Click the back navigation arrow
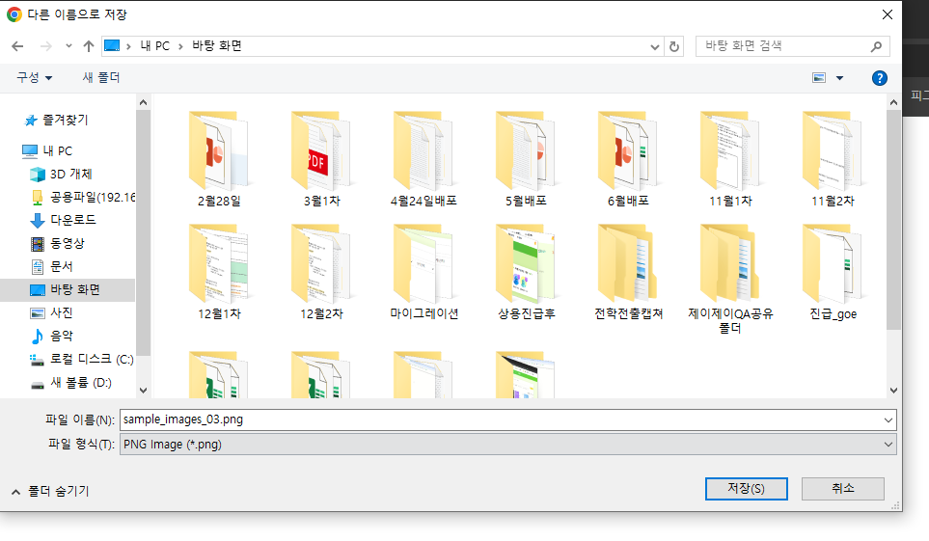929x541 pixels. pyautogui.click(x=17, y=46)
